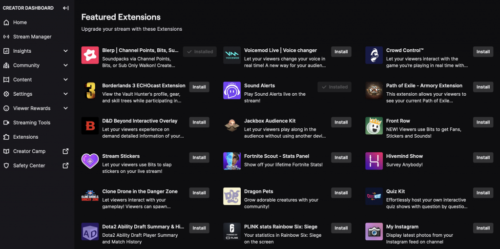Expand the Settings menu chevron

click(x=66, y=94)
